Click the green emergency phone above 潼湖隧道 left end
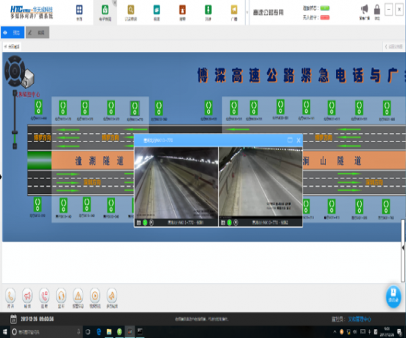 (x=39, y=106)
